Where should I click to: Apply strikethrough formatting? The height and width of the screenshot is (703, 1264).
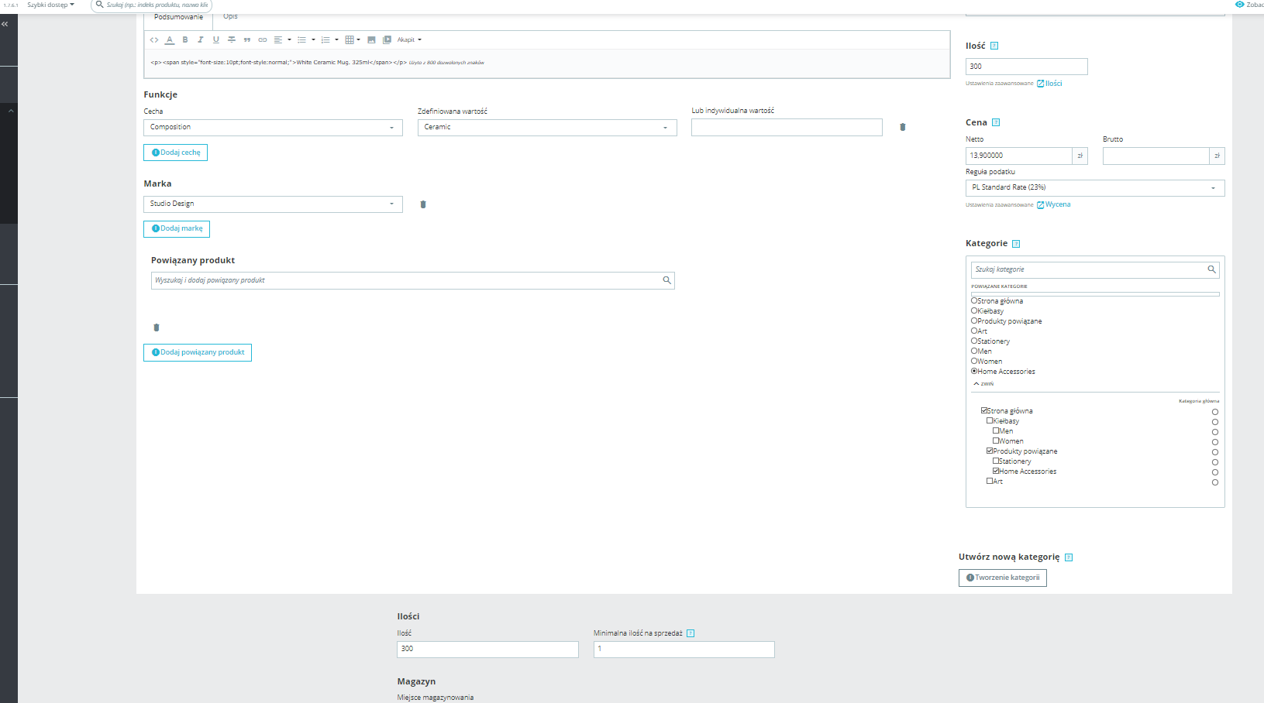232,40
